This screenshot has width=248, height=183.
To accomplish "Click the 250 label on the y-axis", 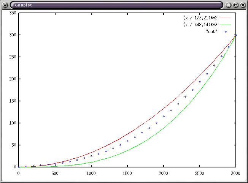I will pos(12,57).
